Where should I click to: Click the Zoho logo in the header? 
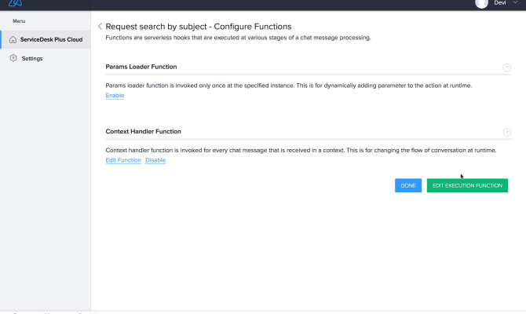click(x=16, y=3)
